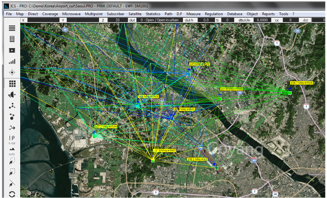Select the 107.6 MHz FM6 station label
The image size is (327, 198).
231,89
